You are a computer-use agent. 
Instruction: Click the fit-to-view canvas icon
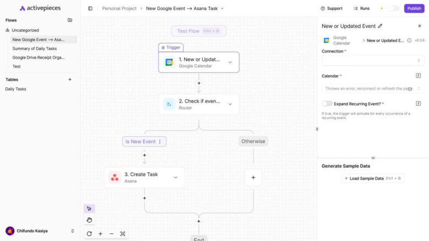click(123, 234)
